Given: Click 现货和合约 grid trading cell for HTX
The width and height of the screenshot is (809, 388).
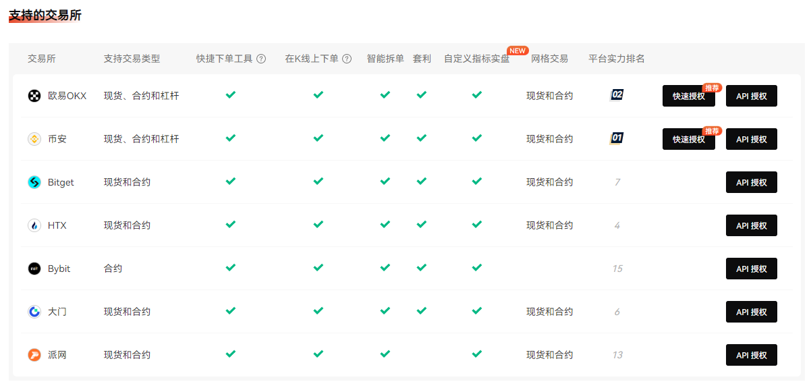Looking at the screenshot, I should point(549,225).
